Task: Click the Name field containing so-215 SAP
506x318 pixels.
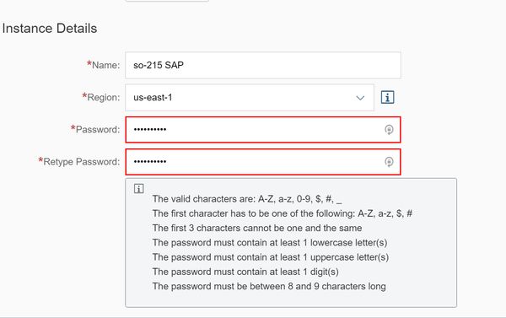Action: tap(263, 65)
